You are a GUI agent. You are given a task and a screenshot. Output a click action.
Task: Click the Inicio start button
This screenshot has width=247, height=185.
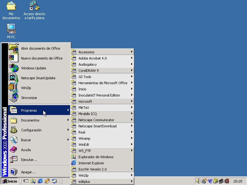pyautogui.click(x=10, y=181)
